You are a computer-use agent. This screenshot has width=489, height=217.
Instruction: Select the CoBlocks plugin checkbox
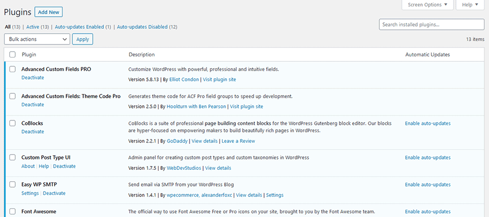(12, 123)
